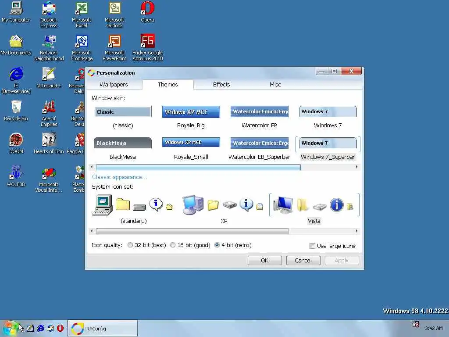Launch Microsoft FrontPage desktop shortcut
449x337 pixels.
pyautogui.click(x=82, y=48)
